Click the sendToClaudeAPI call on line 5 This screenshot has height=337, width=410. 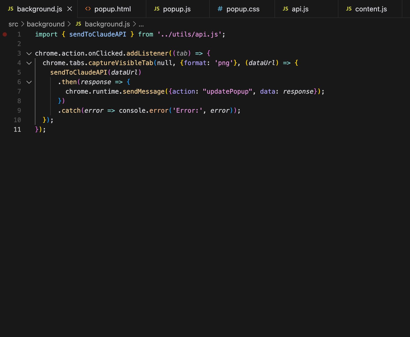[79, 72]
